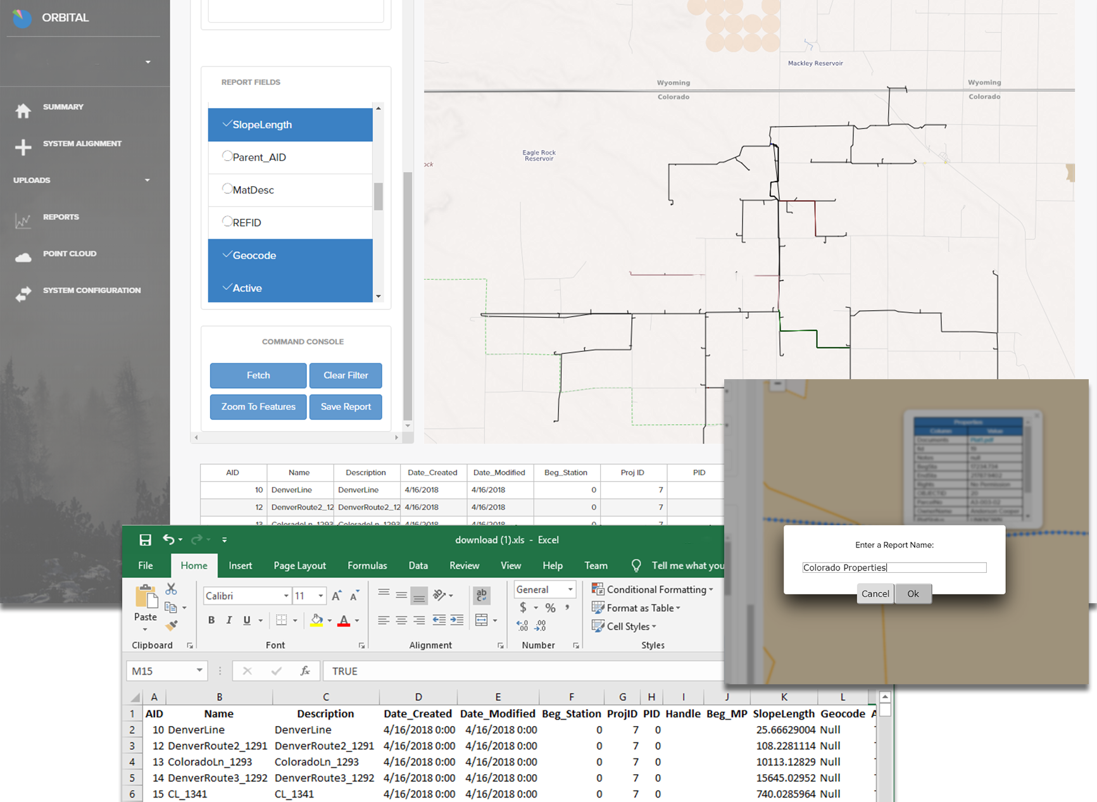Screen dimensions: 1097x802
Task: Save the workbook with Excel's Save icon
Action: [x=145, y=540]
